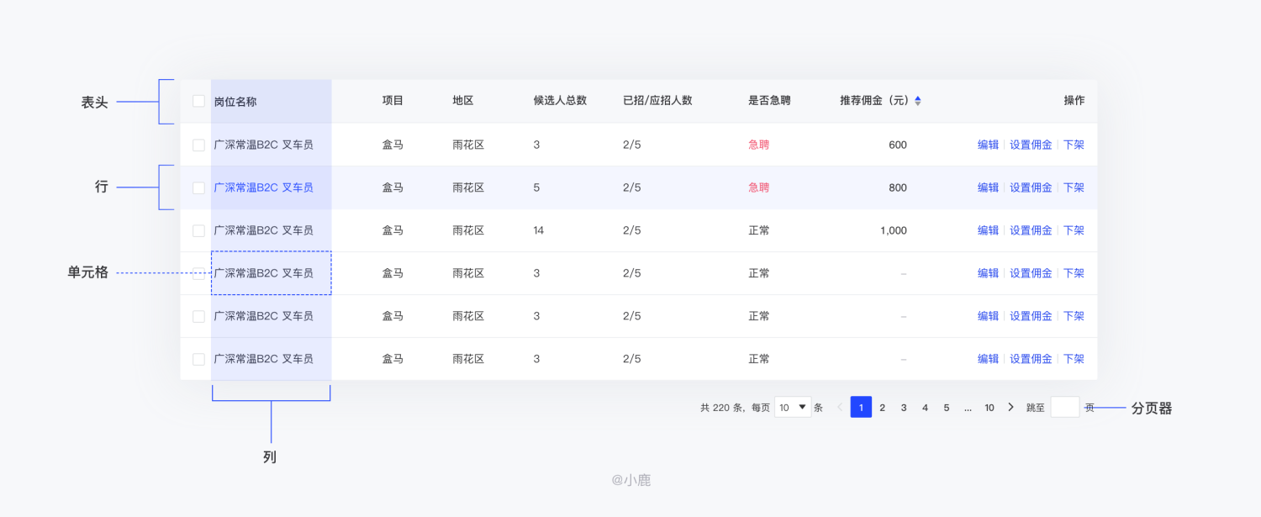Go to page 10 in the pagination
Viewport: 1261px width, 517px height.
[989, 408]
